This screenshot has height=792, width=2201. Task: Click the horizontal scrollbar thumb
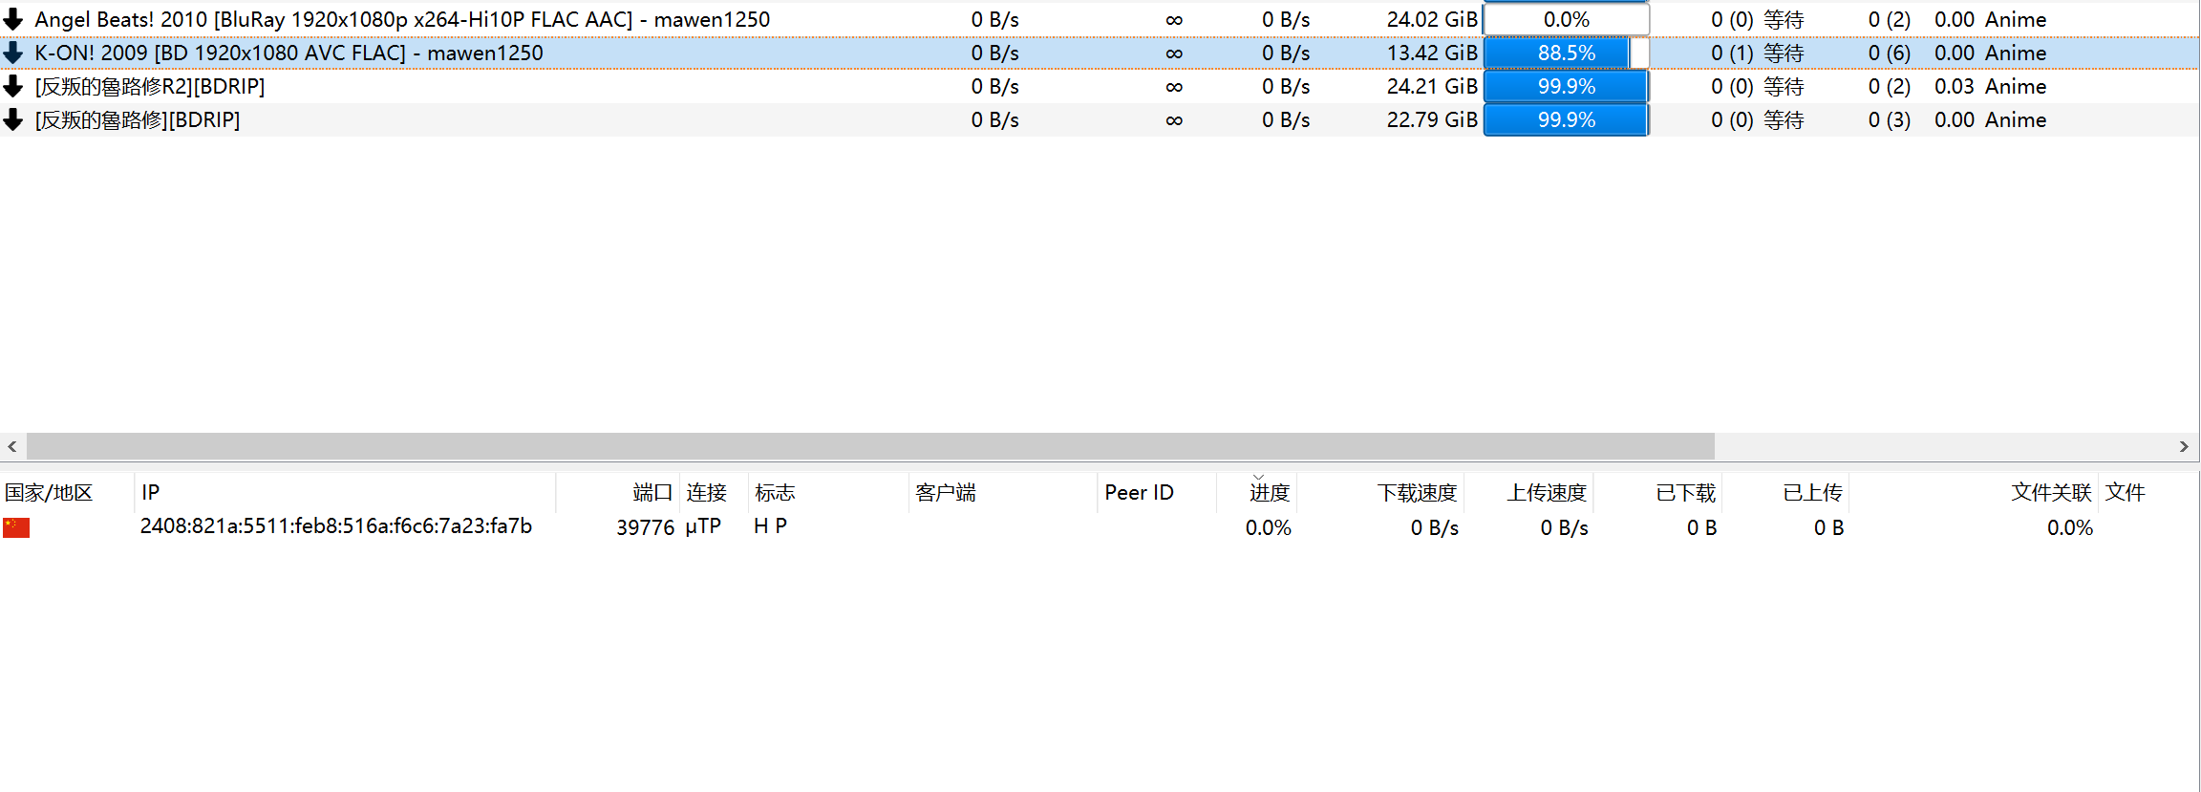(x=870, y=446)
